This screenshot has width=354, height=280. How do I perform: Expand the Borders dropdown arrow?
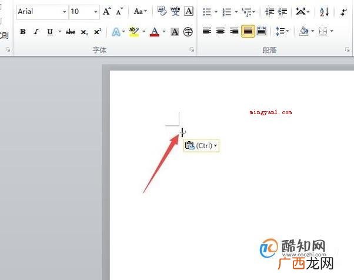tap(332, 31)
